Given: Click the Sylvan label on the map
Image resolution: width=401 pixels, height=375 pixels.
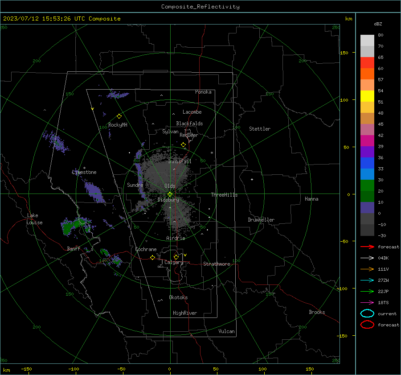Looking at the screenshot, I should click(170, 132).
